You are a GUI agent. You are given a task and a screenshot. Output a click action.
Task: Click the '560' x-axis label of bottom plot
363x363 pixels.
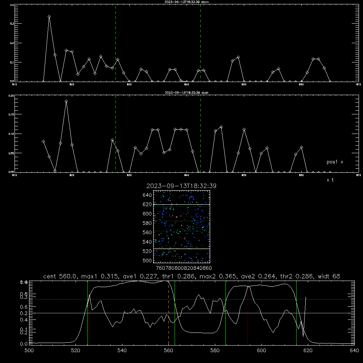click(168, 351)
